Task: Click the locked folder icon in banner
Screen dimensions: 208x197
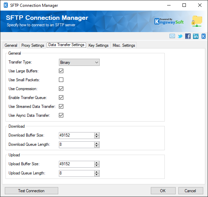Action: 197,21
